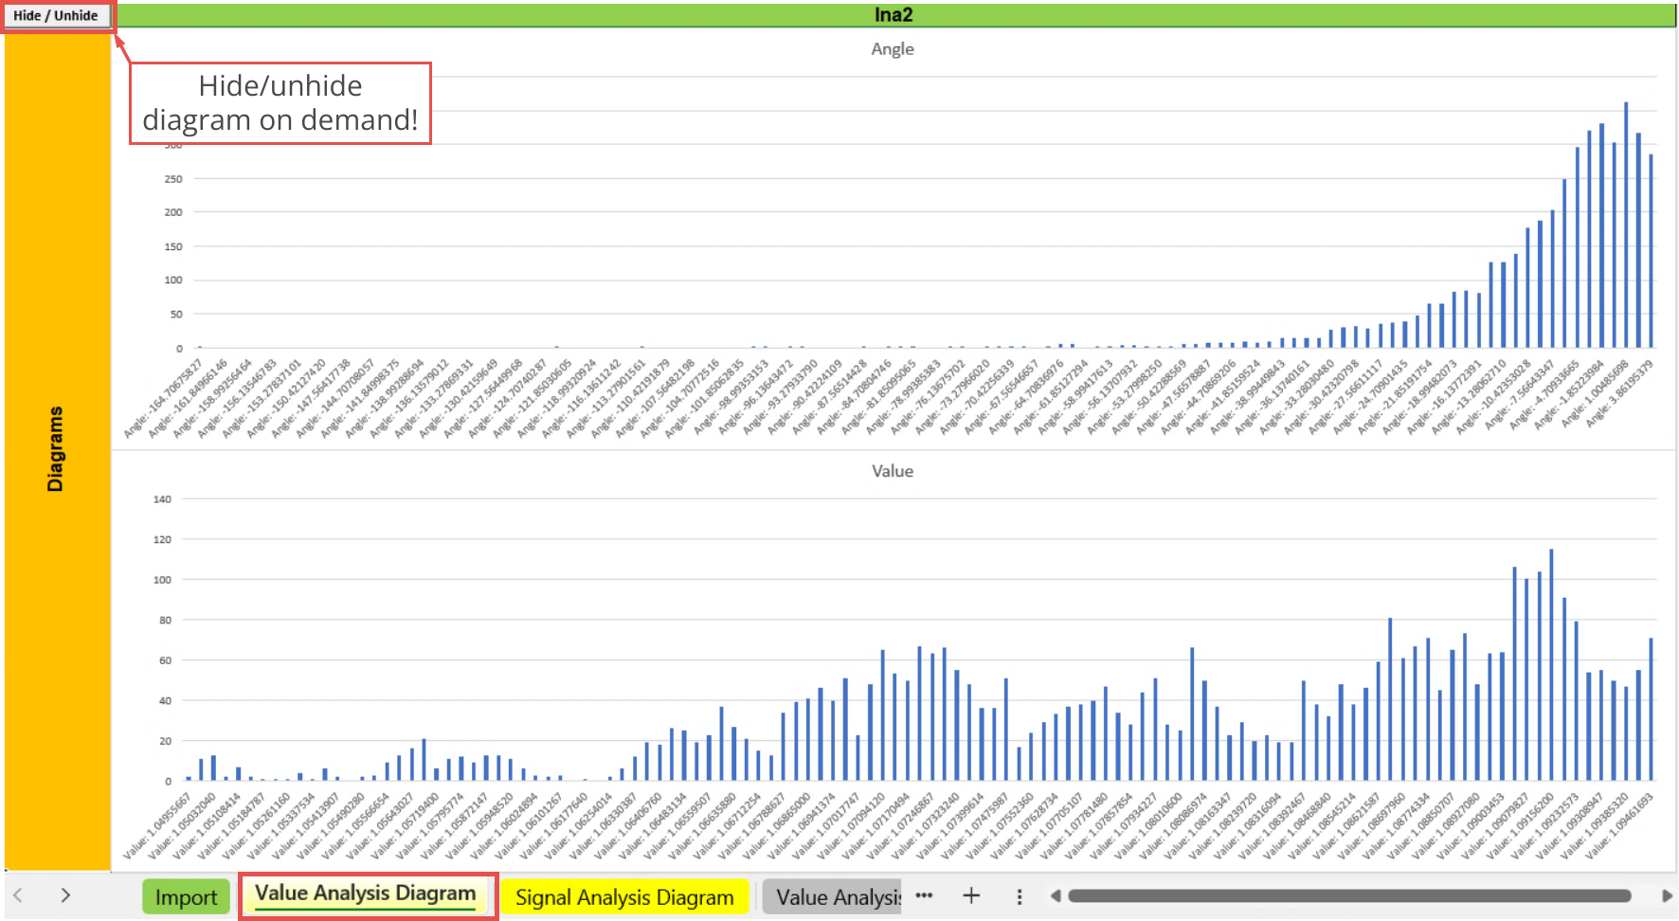Click the Ina2 header cell
1679x921 pixels.
point(894,15)
